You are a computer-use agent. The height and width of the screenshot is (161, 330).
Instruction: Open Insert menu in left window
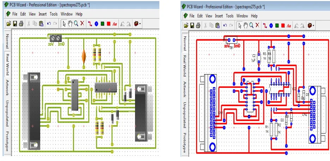43,14
